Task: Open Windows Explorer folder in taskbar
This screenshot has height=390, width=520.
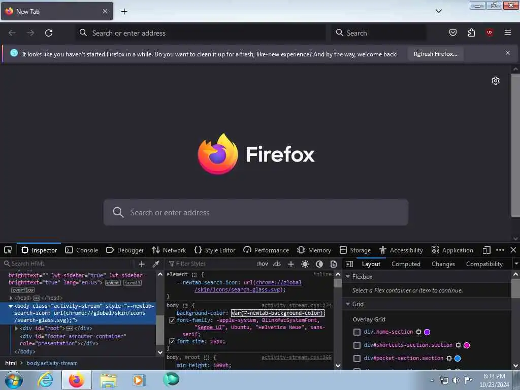Action: [x=108, y=380]
